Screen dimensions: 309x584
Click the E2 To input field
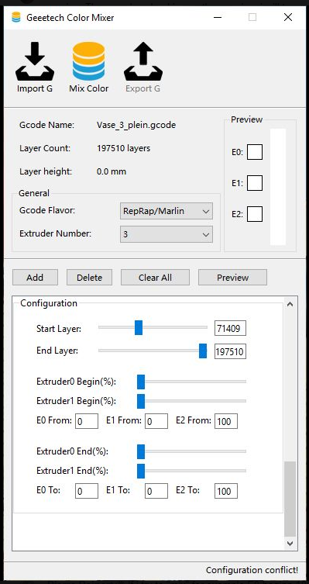coord(225,491)
